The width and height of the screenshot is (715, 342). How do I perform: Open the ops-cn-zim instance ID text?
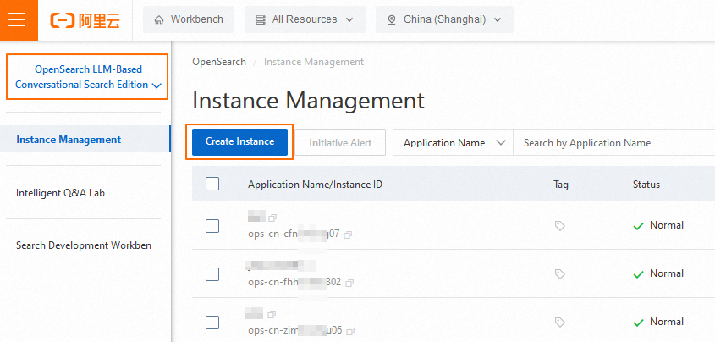pyautogui.click(x=295, y=331)
